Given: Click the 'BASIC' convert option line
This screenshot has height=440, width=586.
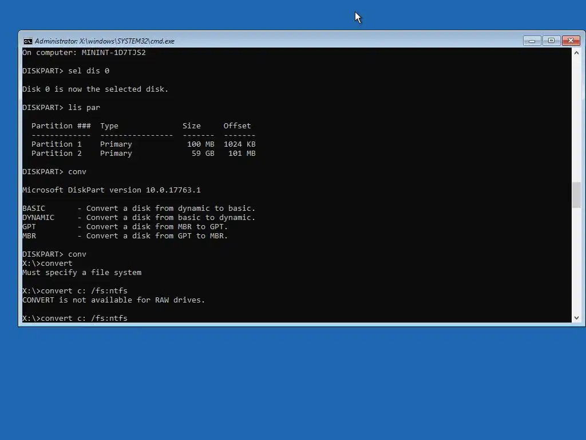Looking at the screenshot, I should coord(139,209).
